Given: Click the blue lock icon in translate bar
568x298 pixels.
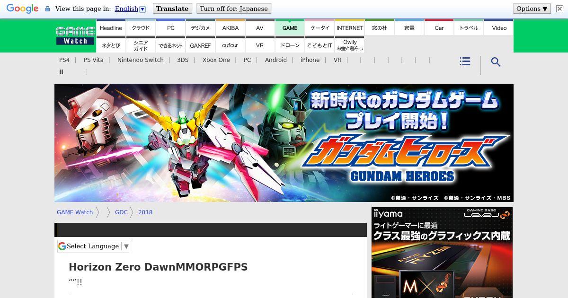Looking at the screenshot, I should pos(47,9).
